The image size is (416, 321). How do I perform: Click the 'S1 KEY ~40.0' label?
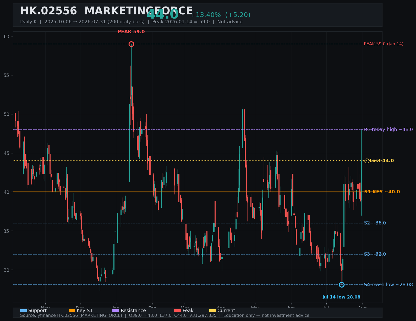click(x=382, y=192)
